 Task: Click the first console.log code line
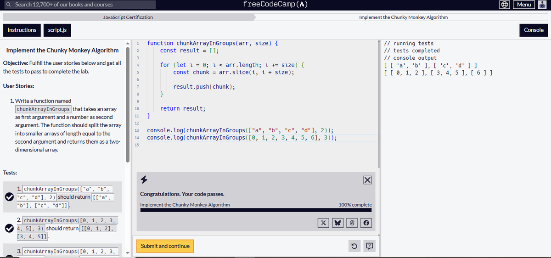240,130
